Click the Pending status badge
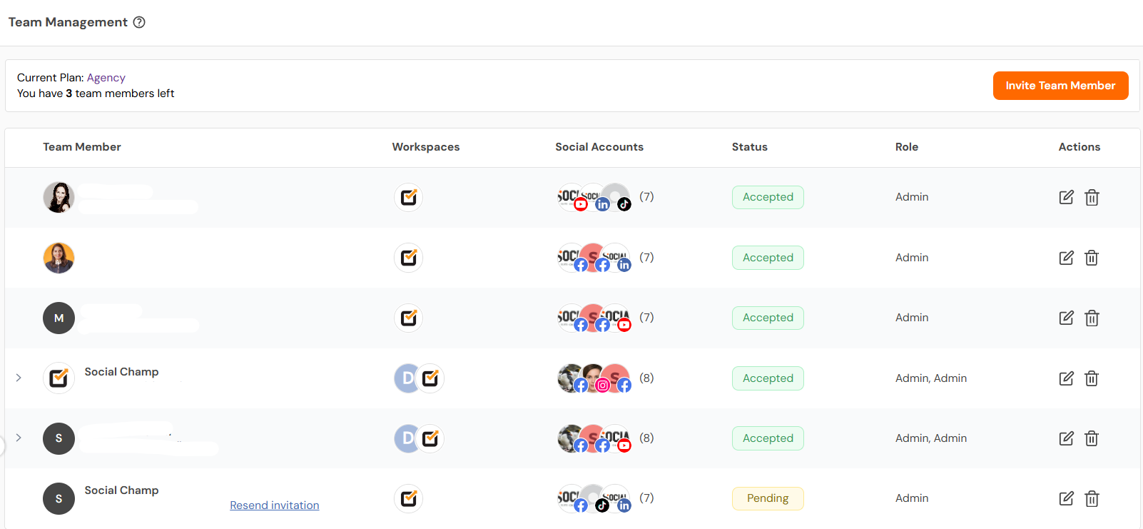 click(768, 498)
